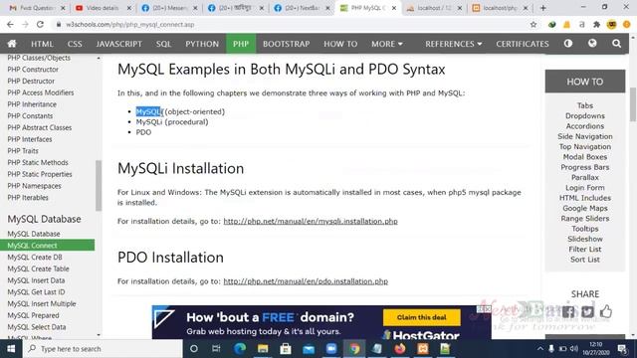Bookmark this page with the star icon
The height and width of the screenshot is (358, 637).
click(533, 24)
